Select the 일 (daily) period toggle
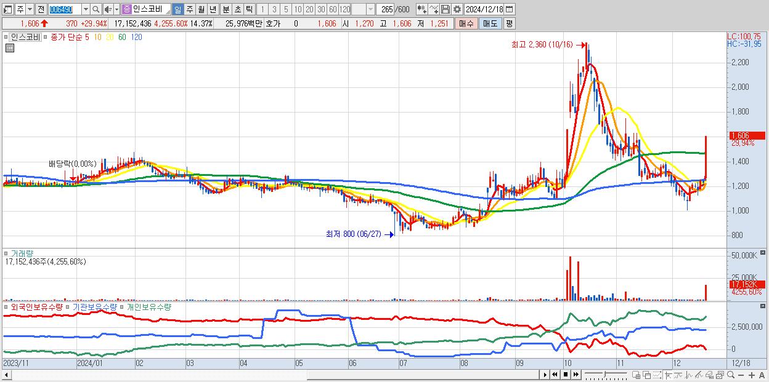Image resolution: width=769 pixels, height=382 pixels. pyautogui.click(x=177, y=9)
